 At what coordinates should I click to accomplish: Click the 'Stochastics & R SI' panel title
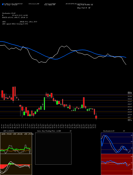pos(114,131)
